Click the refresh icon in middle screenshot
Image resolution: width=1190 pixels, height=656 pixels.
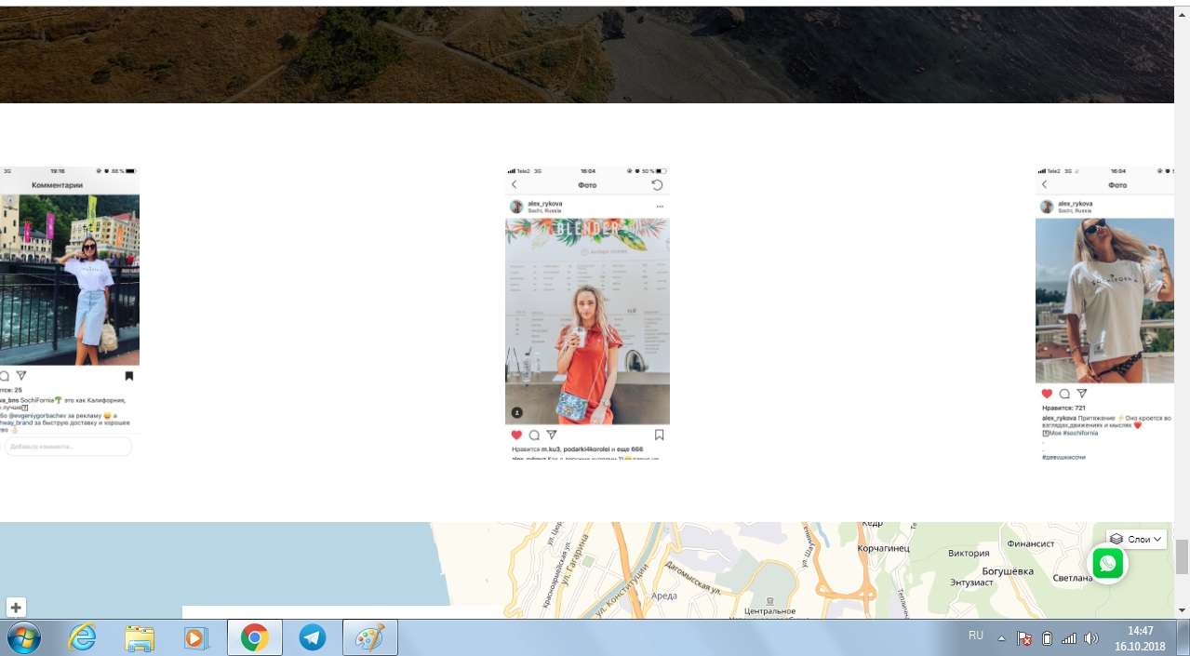(x=658, y=185)
